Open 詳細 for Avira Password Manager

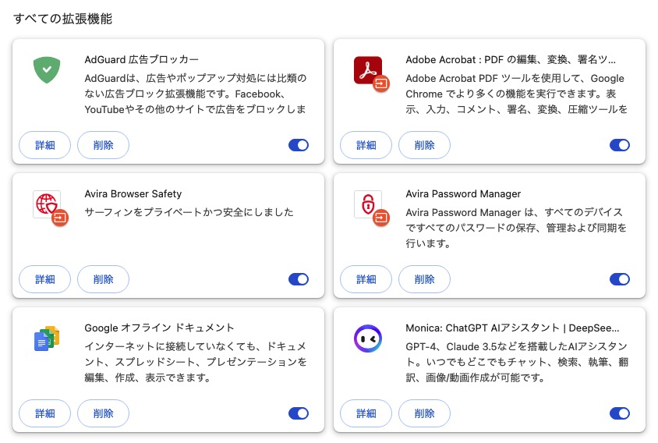pyautogui.click(x=366, y=279)
